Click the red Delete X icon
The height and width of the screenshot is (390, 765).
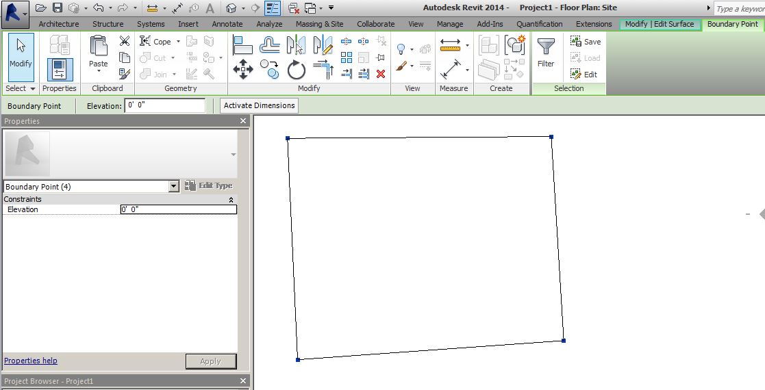coord(381,74)
